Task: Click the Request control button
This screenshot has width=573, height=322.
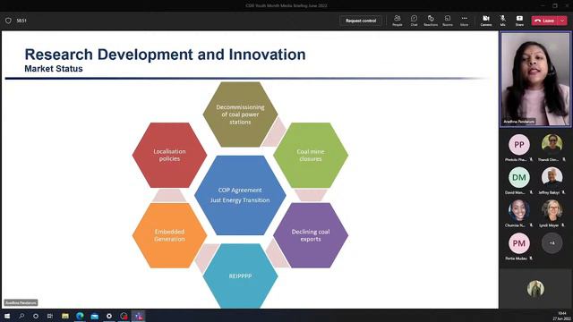Action: pyautogui.click(x=361, y=21)
